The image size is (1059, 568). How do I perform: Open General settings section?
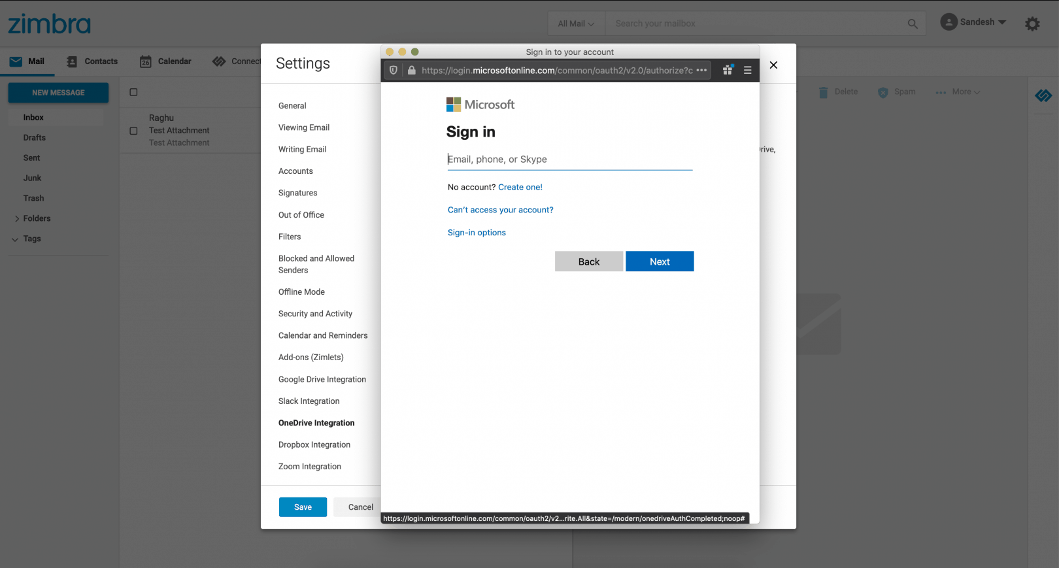292,106
